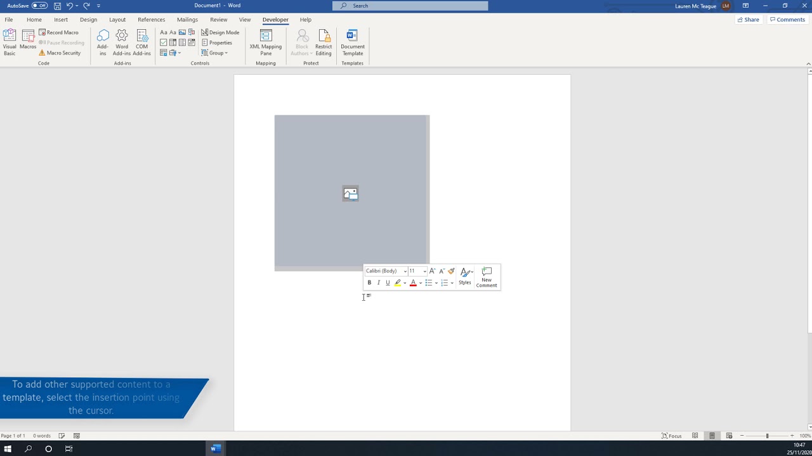Click Format Painter in mini toolbar
The height and width of the screenshot is (456, 812).
451,271
